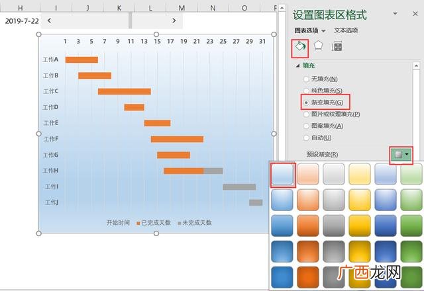Collapse the 填充 section

click(297, 65)
